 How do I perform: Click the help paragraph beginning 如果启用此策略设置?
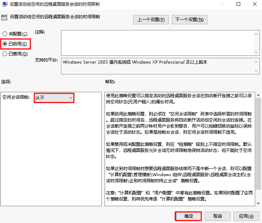coord(179,123)
